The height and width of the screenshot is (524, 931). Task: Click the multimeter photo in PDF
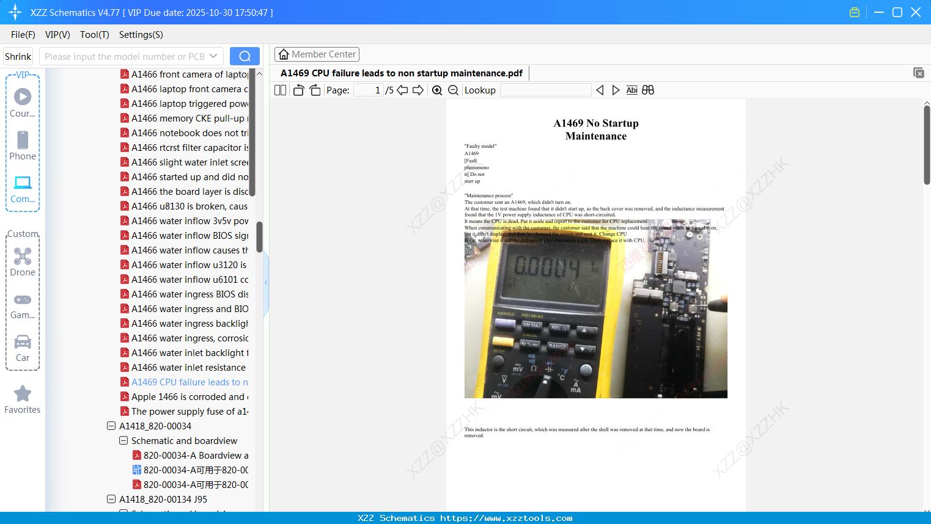click(596, 308)
